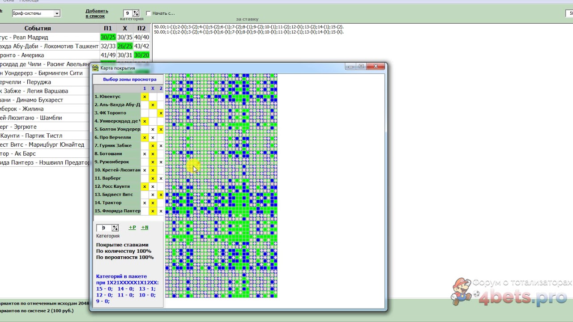Click inside the colored coverage map grid
The width and height of the screenshot is (573, 322).
coord(221,186)
